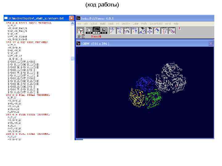This screenshot has width=222, height=166.
Task: Click the '155 18 6 R32' TRIGONAL header line
Action: tap(27, 42)
